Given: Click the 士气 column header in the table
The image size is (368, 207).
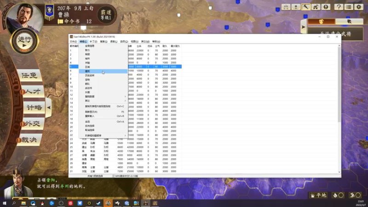Looking at the screenshot, I should tap(157, 46).
